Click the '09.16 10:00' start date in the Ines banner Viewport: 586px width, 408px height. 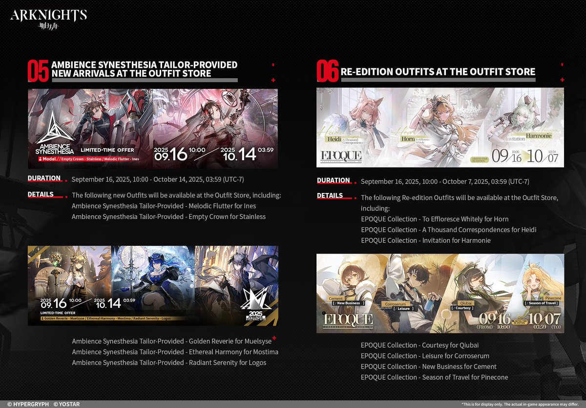(180, 153)
